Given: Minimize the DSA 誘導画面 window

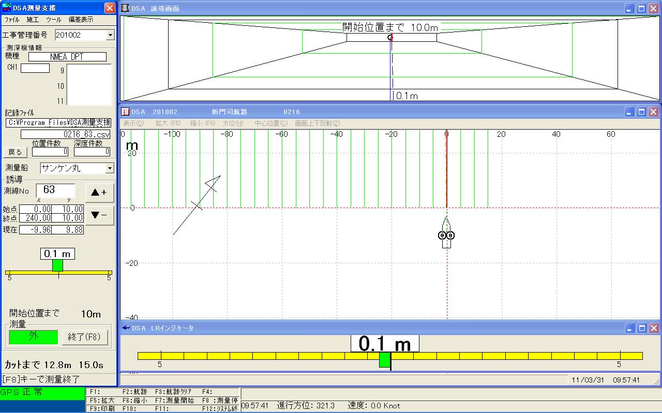Looking at the screenshot, I should 630,9.
